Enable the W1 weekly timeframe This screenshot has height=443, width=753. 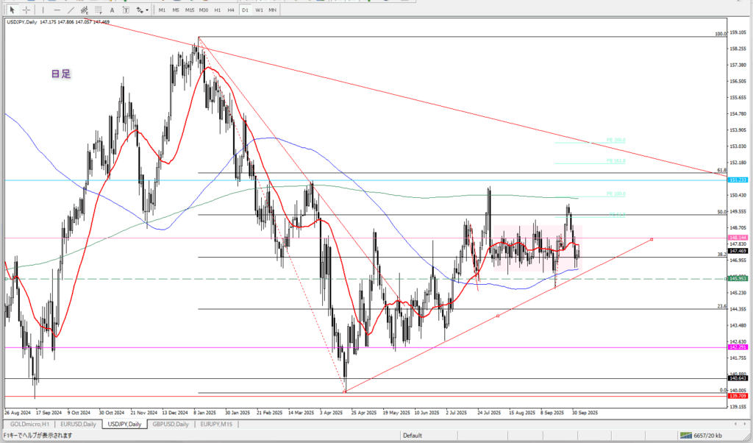click(259, 10)
